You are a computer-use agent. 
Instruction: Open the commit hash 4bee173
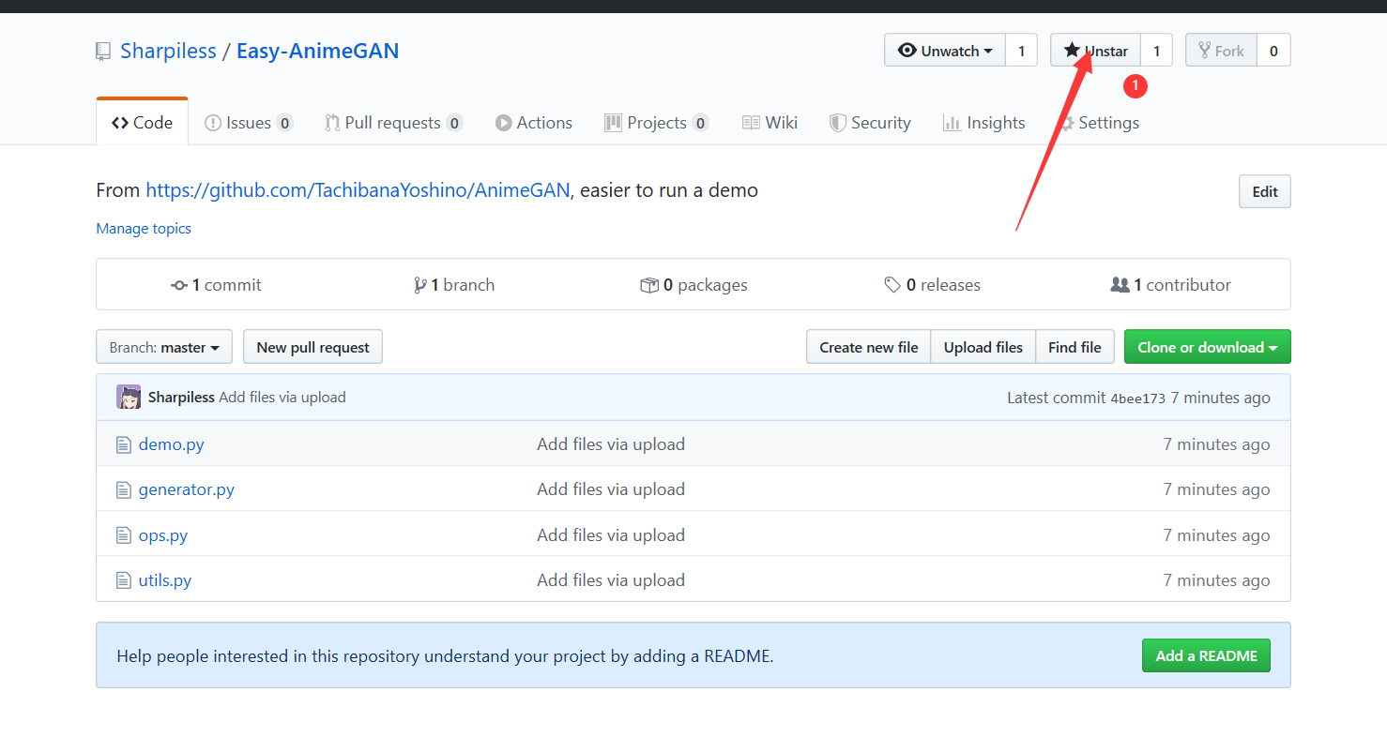tap(1137, 399)
